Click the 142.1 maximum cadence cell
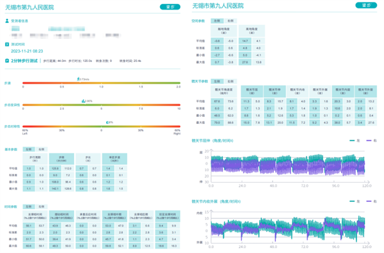384x253 pixels. click(55, 188)
